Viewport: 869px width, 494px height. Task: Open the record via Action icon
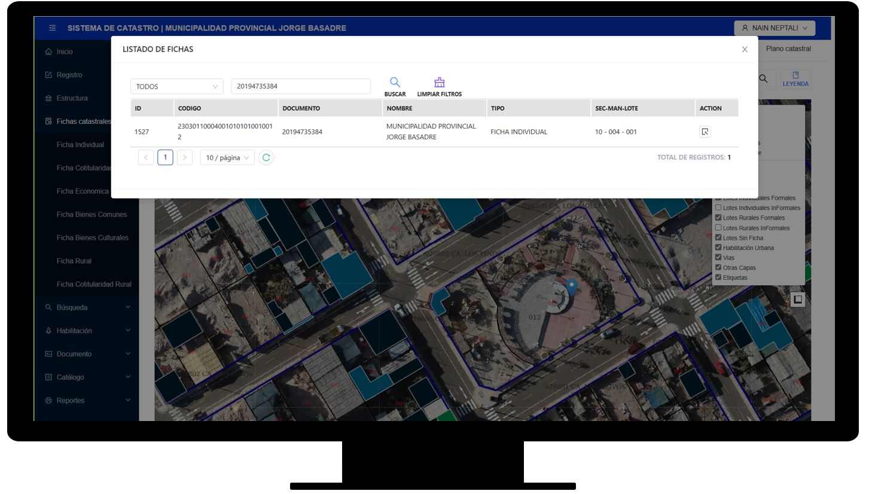(x=705, y=132)
